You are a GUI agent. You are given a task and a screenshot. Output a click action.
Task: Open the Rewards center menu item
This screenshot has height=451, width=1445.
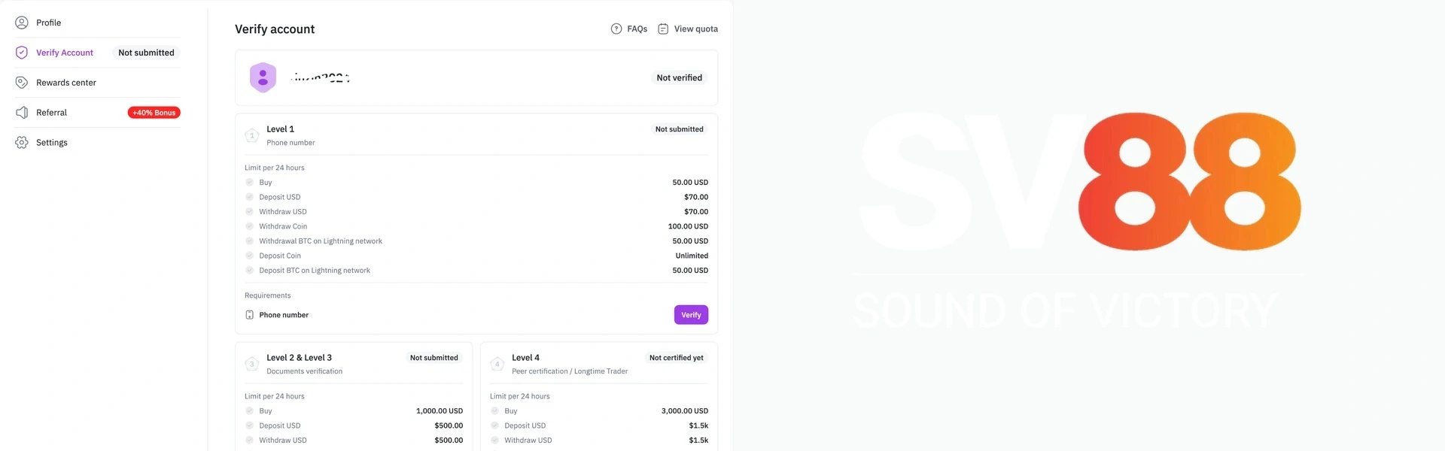pos(66,83)
